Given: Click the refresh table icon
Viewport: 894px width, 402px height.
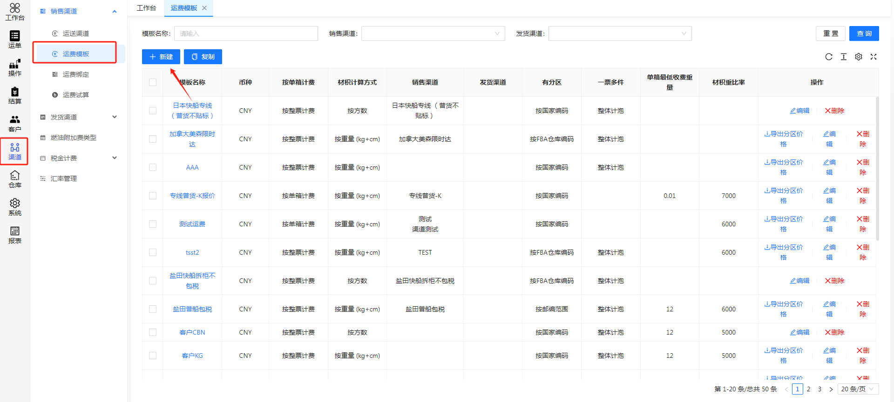Looking at the screenshot, I should [829, 57].
